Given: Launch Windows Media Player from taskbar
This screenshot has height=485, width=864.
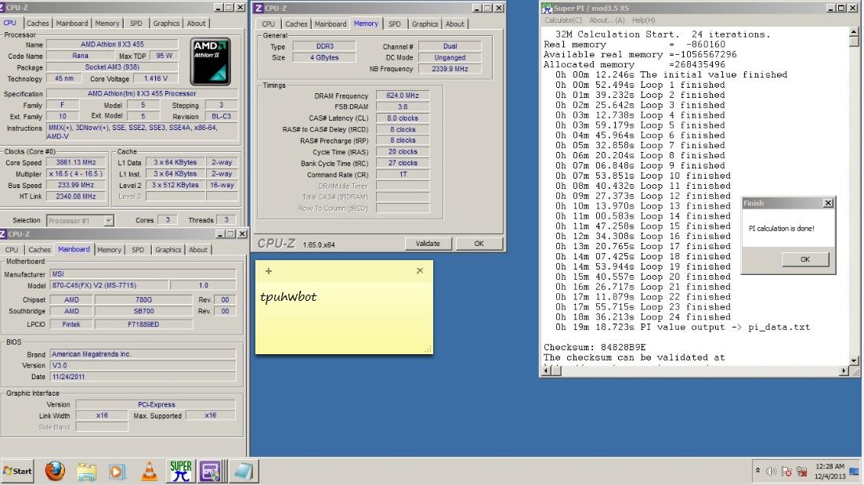Looking at the screenshot, I should click(116, 472).
